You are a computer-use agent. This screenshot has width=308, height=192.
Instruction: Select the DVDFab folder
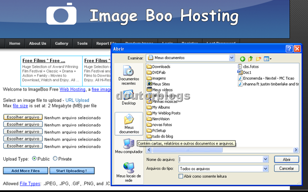[156, 73]
